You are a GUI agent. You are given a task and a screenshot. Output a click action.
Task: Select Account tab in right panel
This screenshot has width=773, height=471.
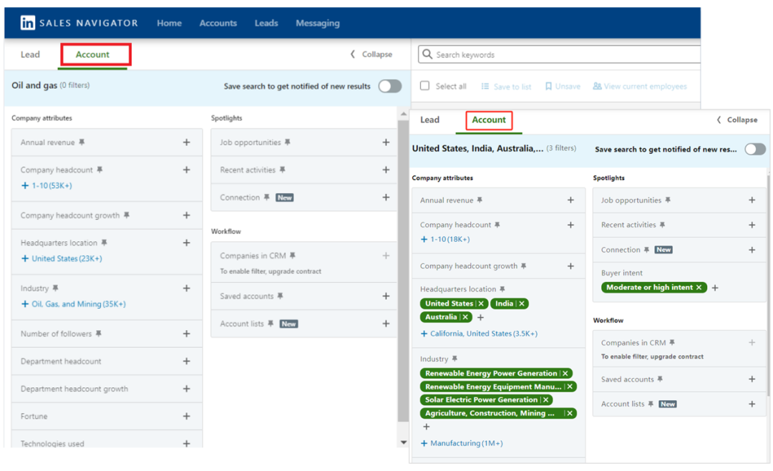(x=489, y=120)
